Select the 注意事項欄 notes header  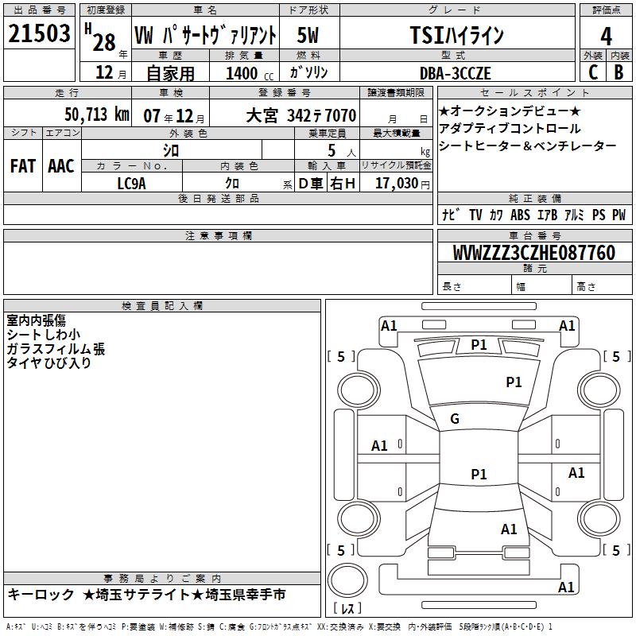218,235
